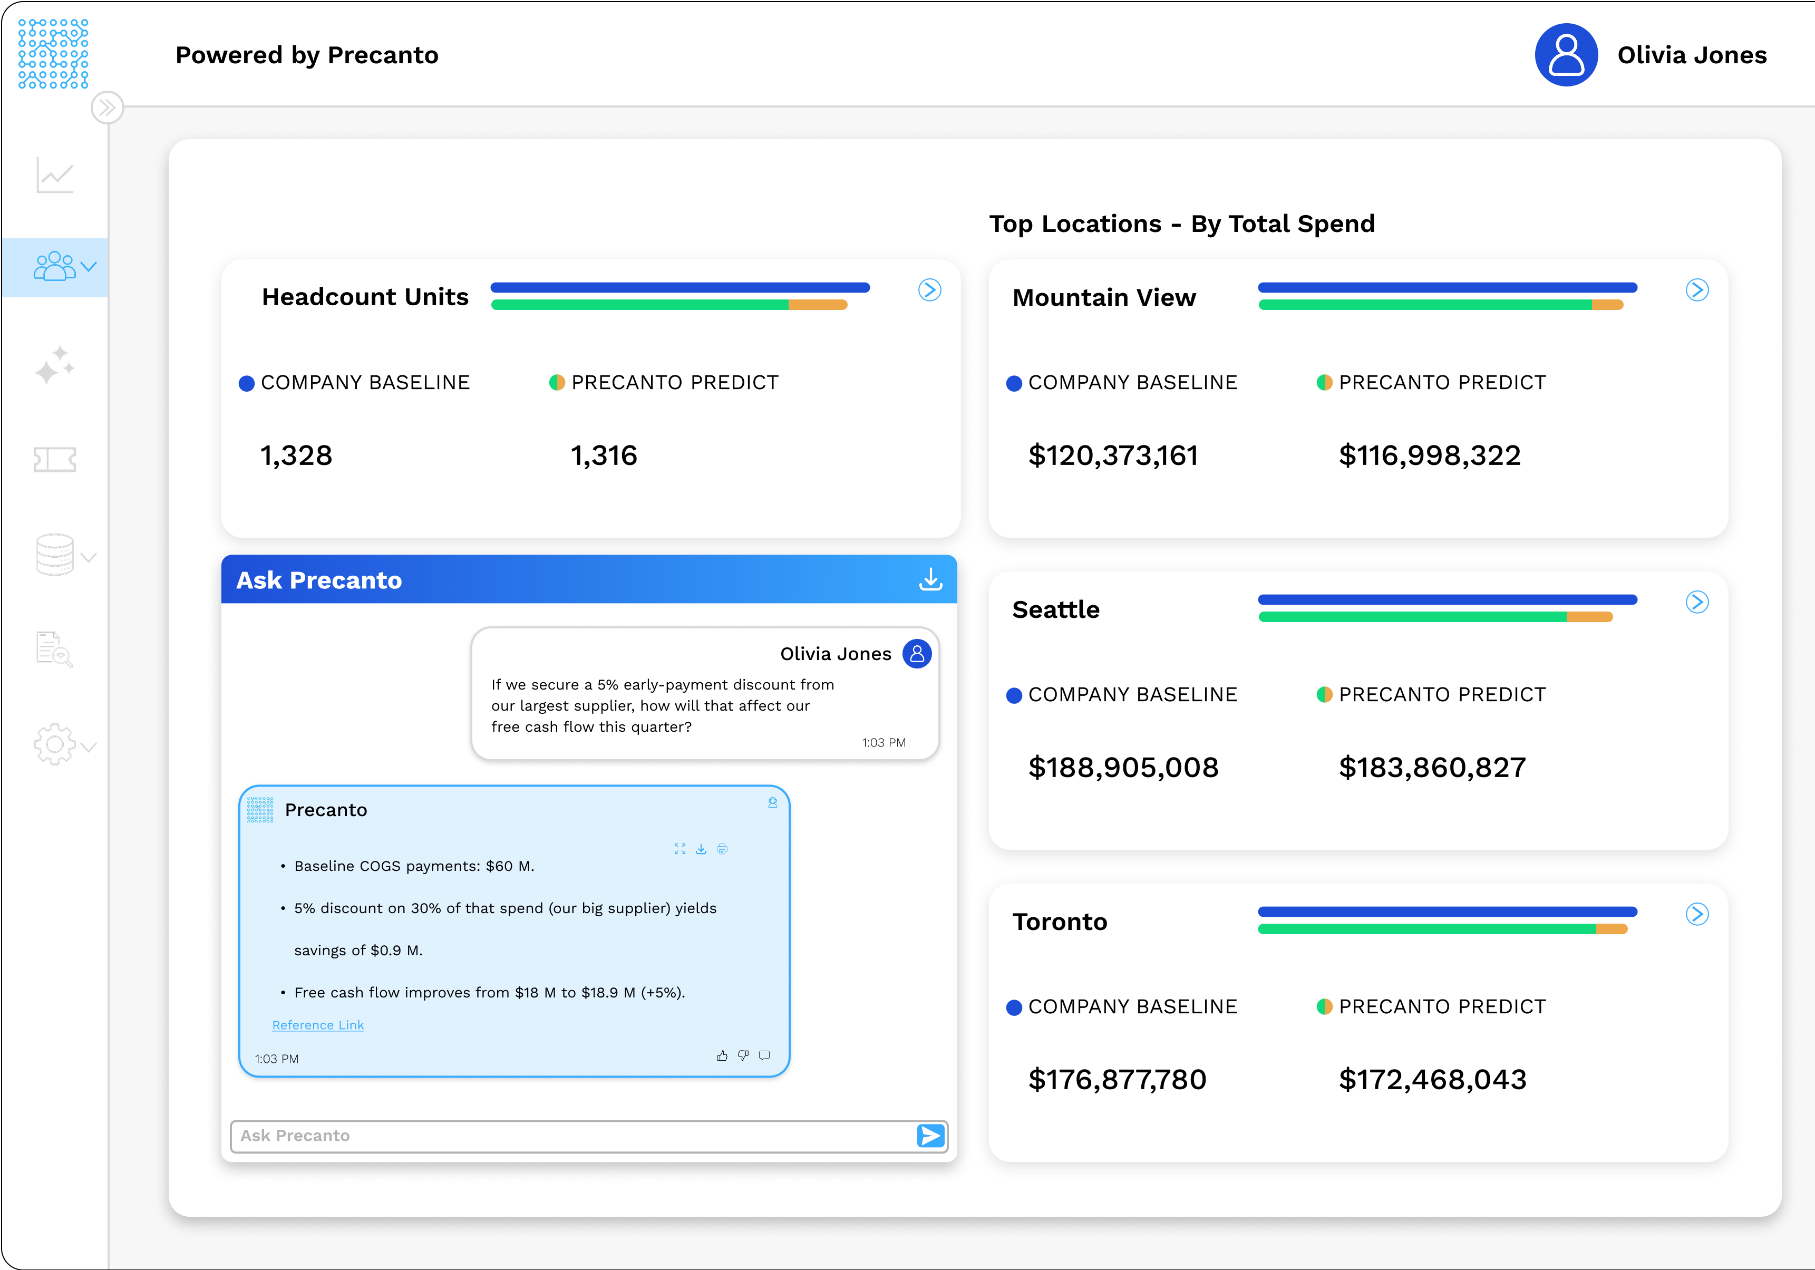1815x1270 pixels.
Task: Print the Precanto chat response
Action: (722, 849)
